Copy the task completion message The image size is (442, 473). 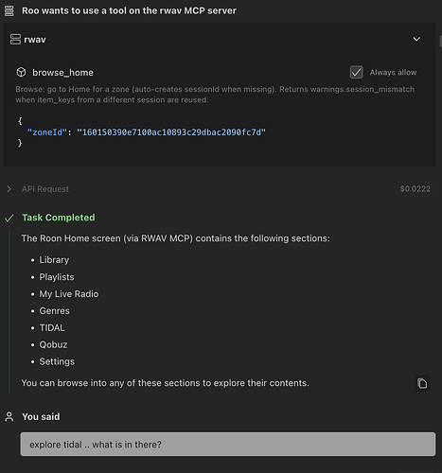[422, 383]
